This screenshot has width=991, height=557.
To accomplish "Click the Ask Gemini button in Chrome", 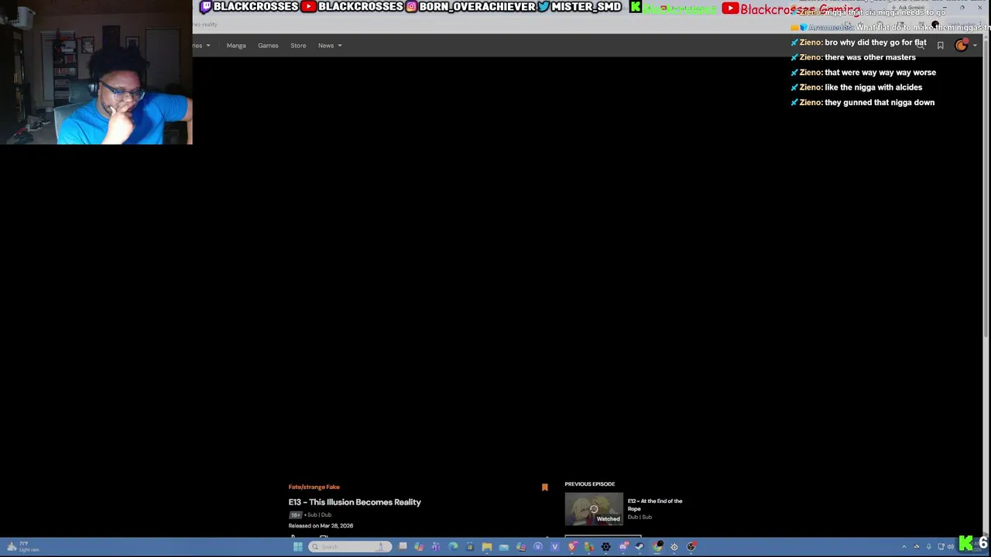I will pyautogui.click(x=907, y=8).
